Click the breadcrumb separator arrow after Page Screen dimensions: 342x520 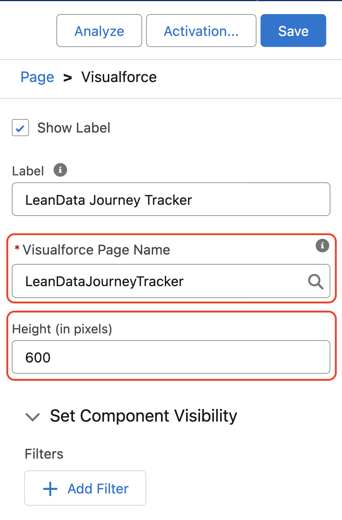pyautogui.click(x=68, y=78)
